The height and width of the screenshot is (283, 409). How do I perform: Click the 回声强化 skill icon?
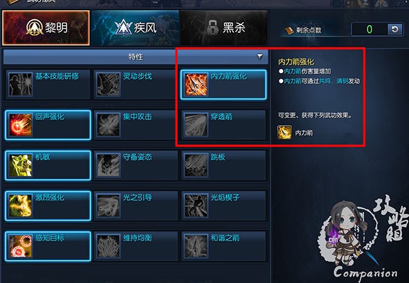tap(20, 125)
